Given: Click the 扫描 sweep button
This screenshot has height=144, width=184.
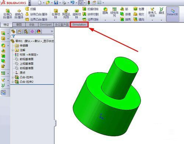Looking at the screenshot, I should pyautogui.click(x=31, y=9).
